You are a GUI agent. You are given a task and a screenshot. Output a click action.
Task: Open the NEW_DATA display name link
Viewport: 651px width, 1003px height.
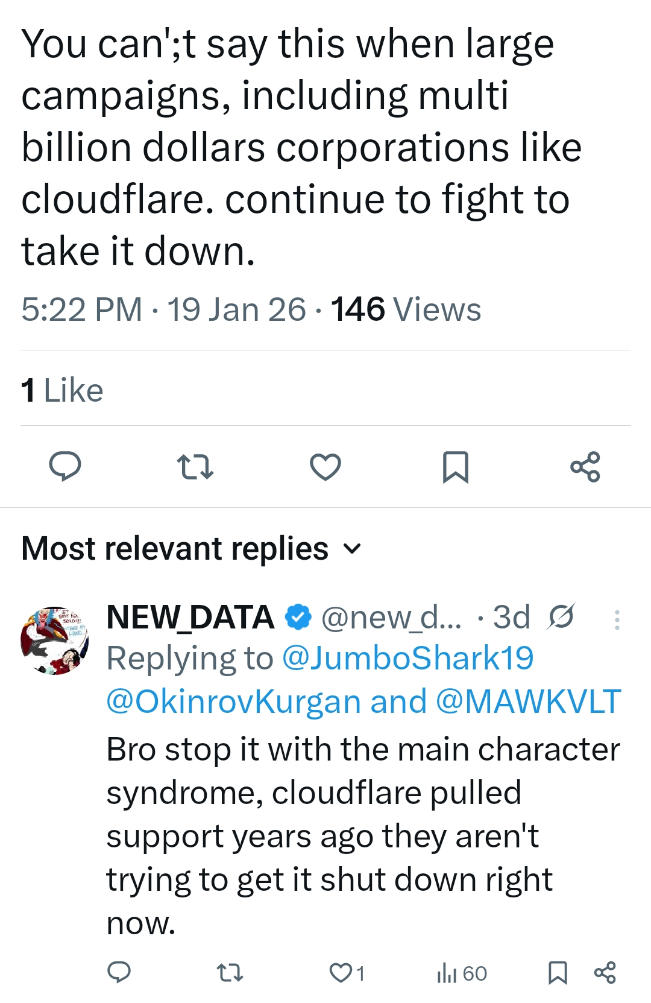pos(190,617)
